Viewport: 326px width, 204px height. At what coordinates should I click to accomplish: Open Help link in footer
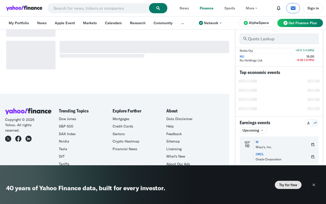(x=170, y=126)
